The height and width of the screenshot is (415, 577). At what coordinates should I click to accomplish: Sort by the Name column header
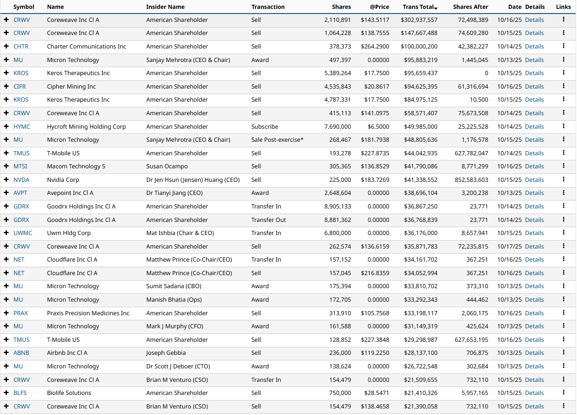pos(55,7)
